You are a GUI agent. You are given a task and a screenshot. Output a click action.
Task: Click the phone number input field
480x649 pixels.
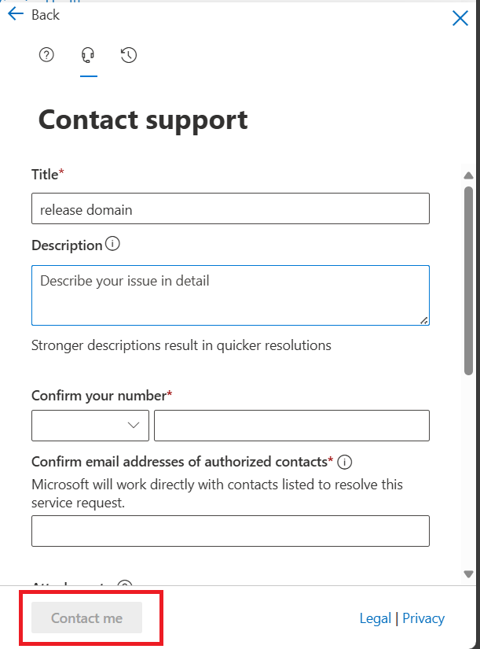point(291,425)
